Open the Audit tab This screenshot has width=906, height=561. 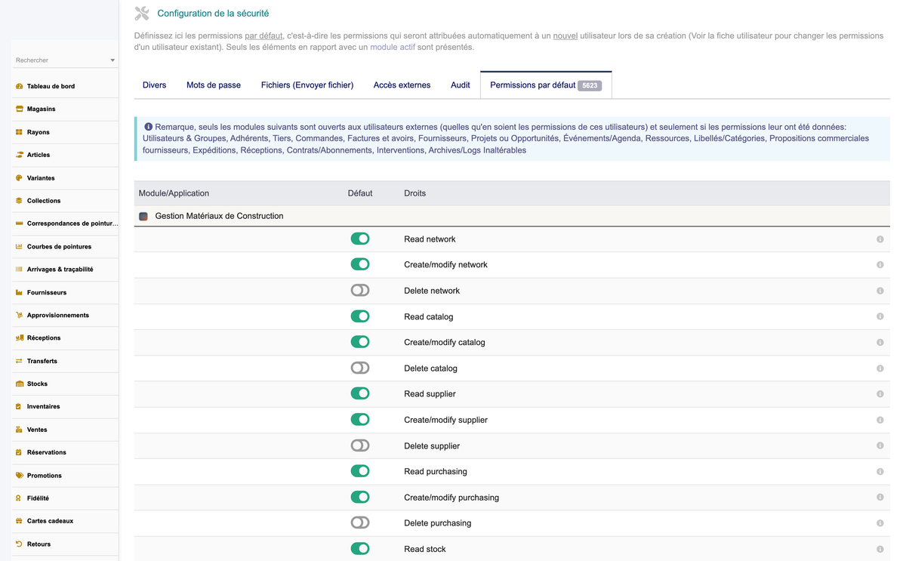coord(461,85)
